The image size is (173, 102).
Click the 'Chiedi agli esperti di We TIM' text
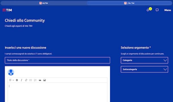[x=18, y=26]
